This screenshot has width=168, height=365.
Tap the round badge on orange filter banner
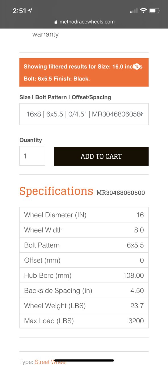[137, 66]
